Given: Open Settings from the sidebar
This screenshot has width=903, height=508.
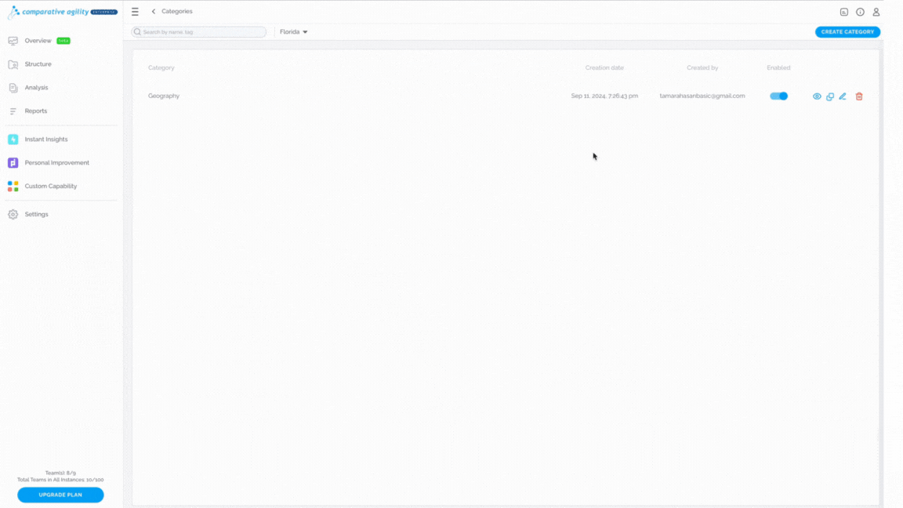Looking at the screenshot, I should point(36,214).
